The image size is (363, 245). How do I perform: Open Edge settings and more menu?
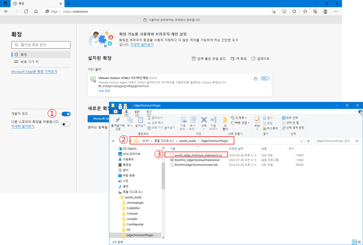coord(336,11)
